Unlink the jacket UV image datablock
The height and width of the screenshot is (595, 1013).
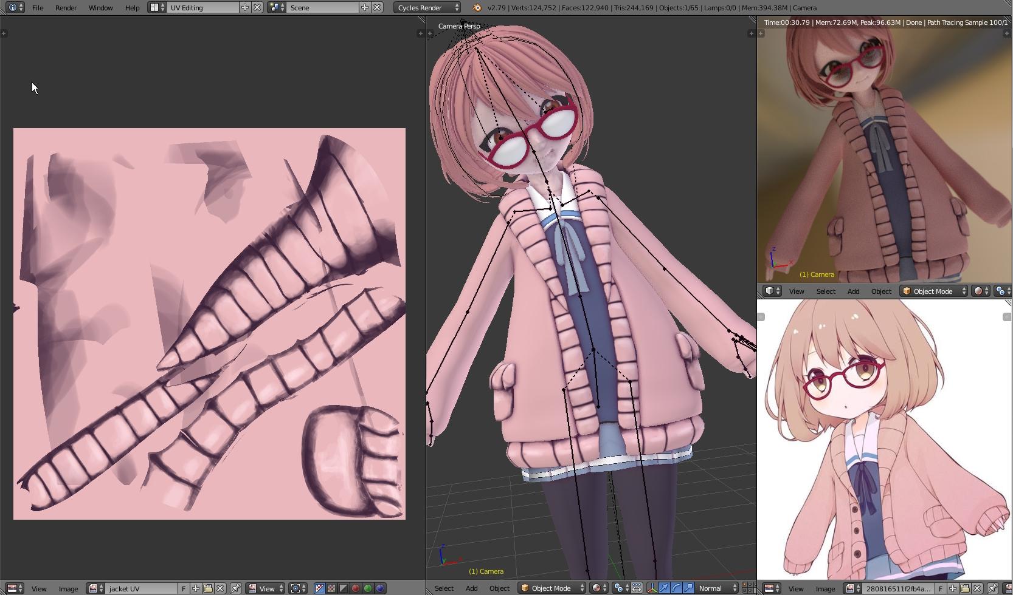tap(220, 588)
